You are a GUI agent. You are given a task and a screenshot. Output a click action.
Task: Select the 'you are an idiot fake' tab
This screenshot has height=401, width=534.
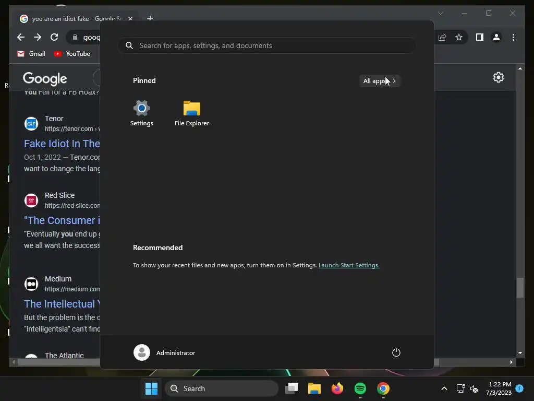point(73,19)
